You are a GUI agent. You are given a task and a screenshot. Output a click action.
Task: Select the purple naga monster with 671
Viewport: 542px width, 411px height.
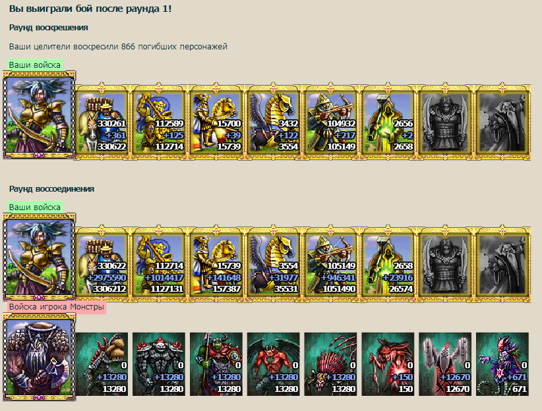point(502,364)
